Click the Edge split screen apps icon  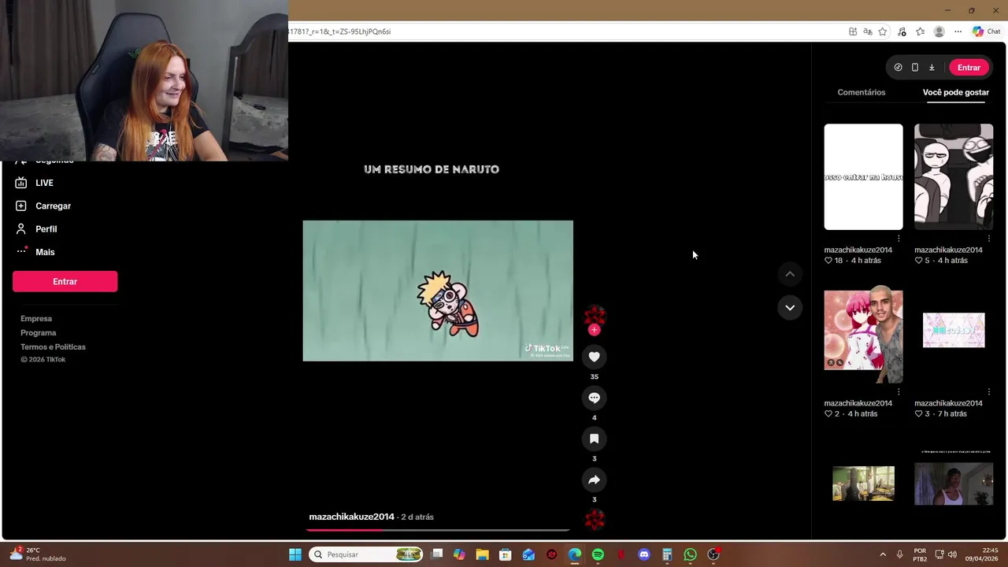[x=853, y=31]
